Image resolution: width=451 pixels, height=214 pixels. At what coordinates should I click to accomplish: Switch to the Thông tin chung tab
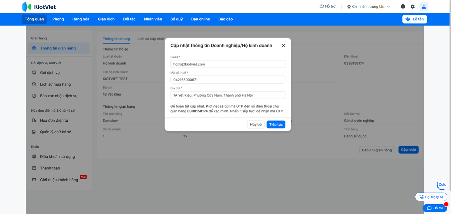click(116, 39)
